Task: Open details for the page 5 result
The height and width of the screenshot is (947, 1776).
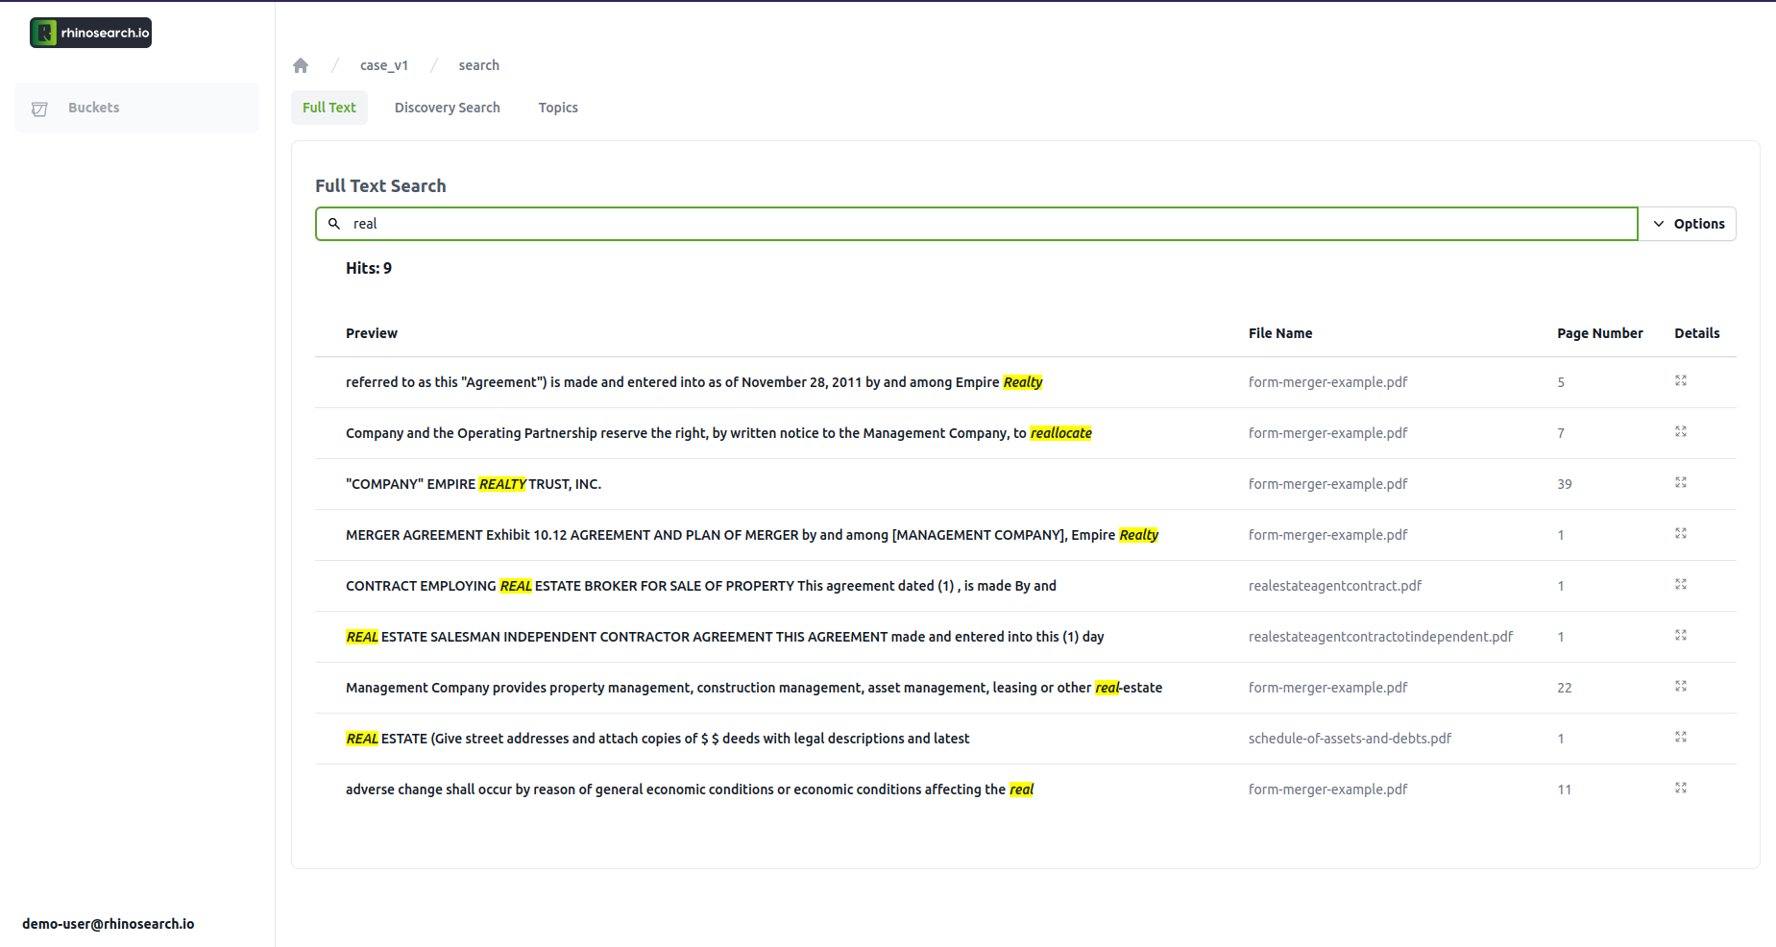Action: [x=1680, y=381]
